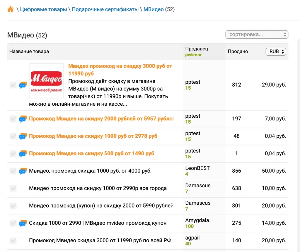Click chat icon next to Скидка 1000 от 2990

[x=23, y=223]
